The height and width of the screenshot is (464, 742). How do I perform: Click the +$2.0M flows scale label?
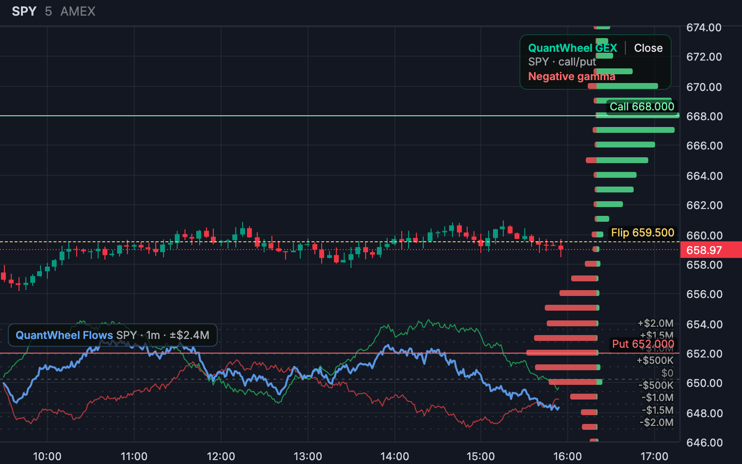(656, 323)
